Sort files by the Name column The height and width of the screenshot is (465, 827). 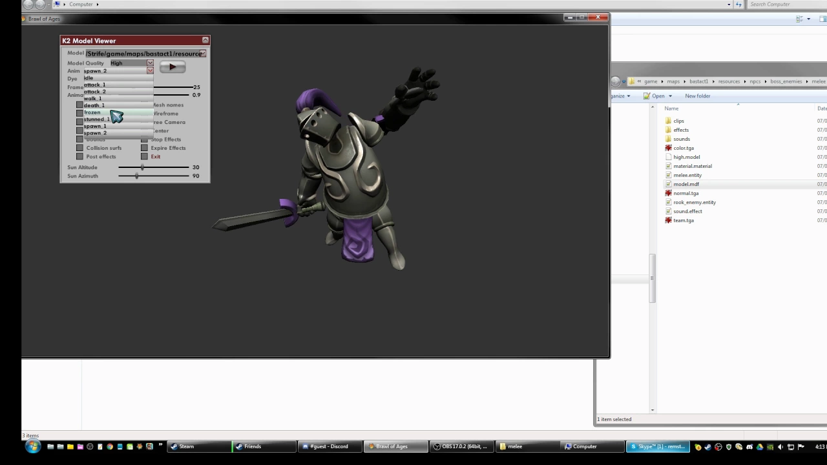[x=672, y=108]
